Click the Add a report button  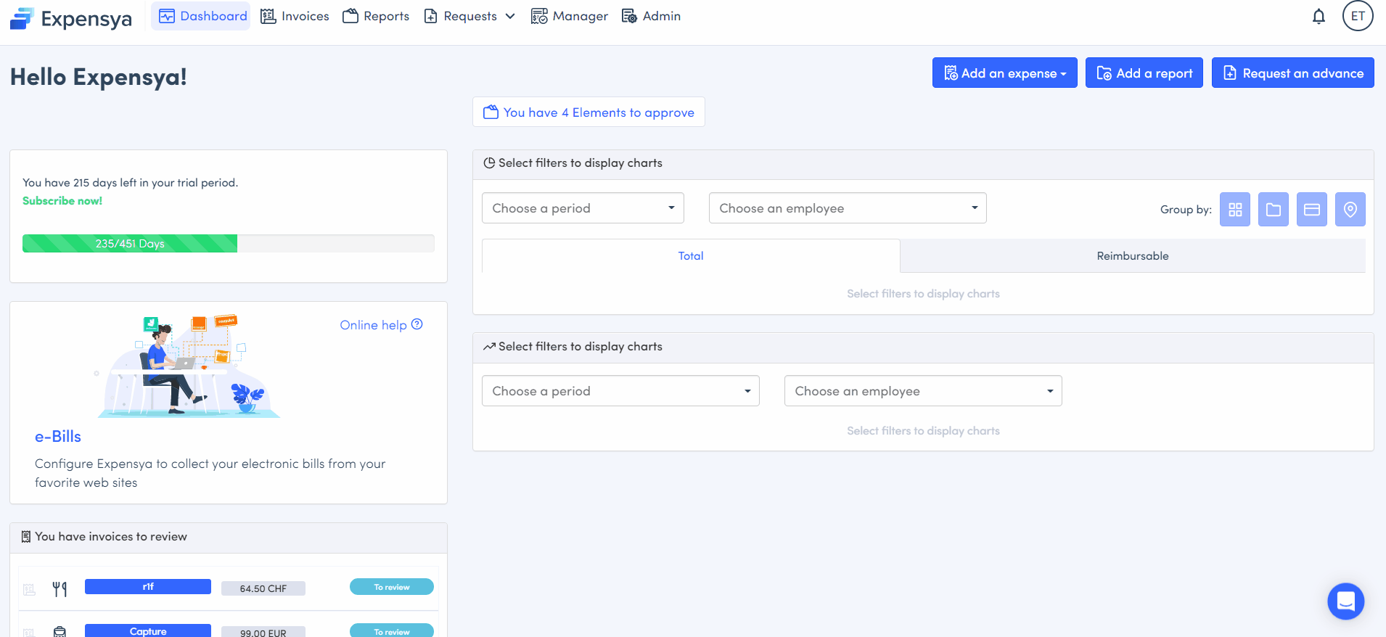[x=1144, y=73]
